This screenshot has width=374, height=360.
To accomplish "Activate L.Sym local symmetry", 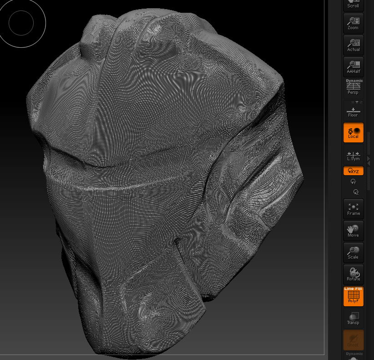I will (353, 157).
